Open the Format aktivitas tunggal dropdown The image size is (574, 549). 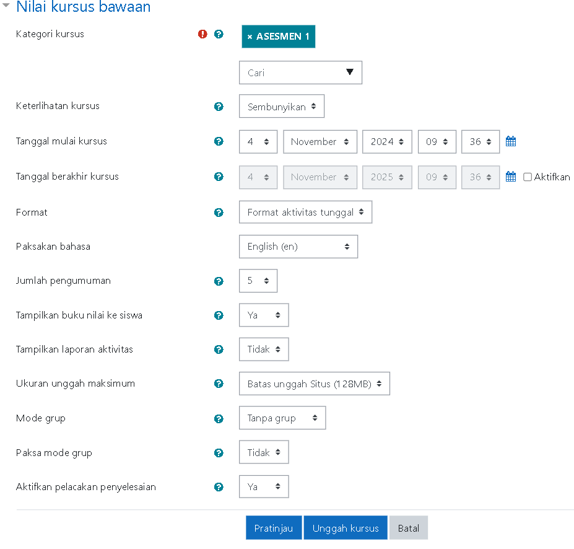(305, 212)
